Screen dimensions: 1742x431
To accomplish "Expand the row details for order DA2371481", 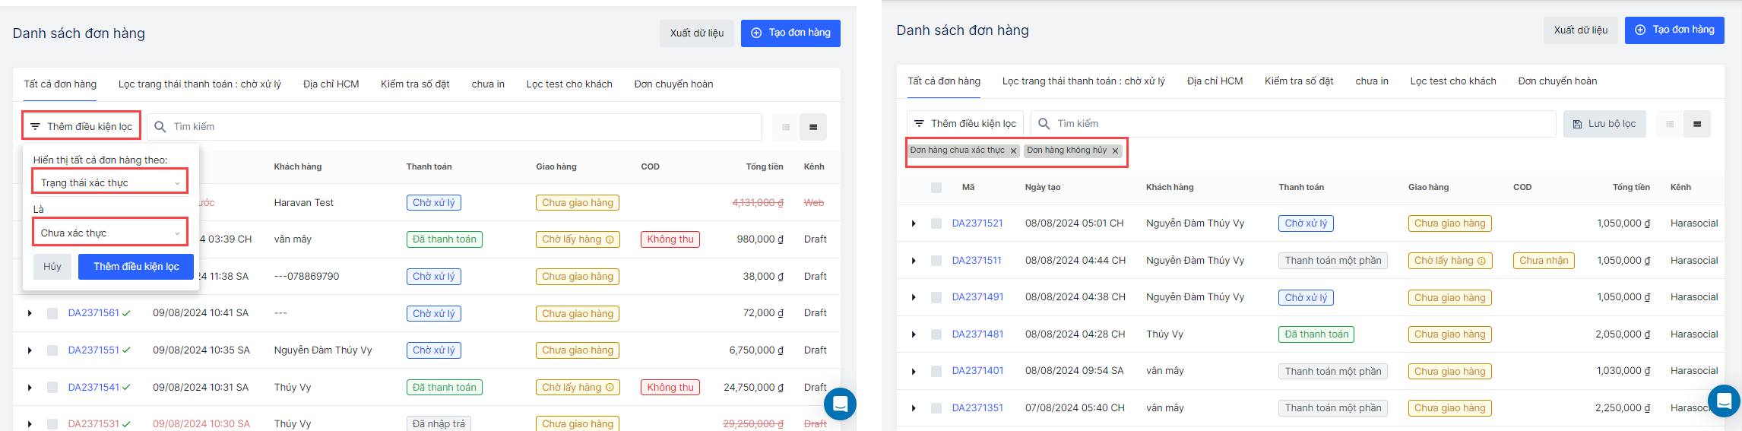I will click(914, 334).
